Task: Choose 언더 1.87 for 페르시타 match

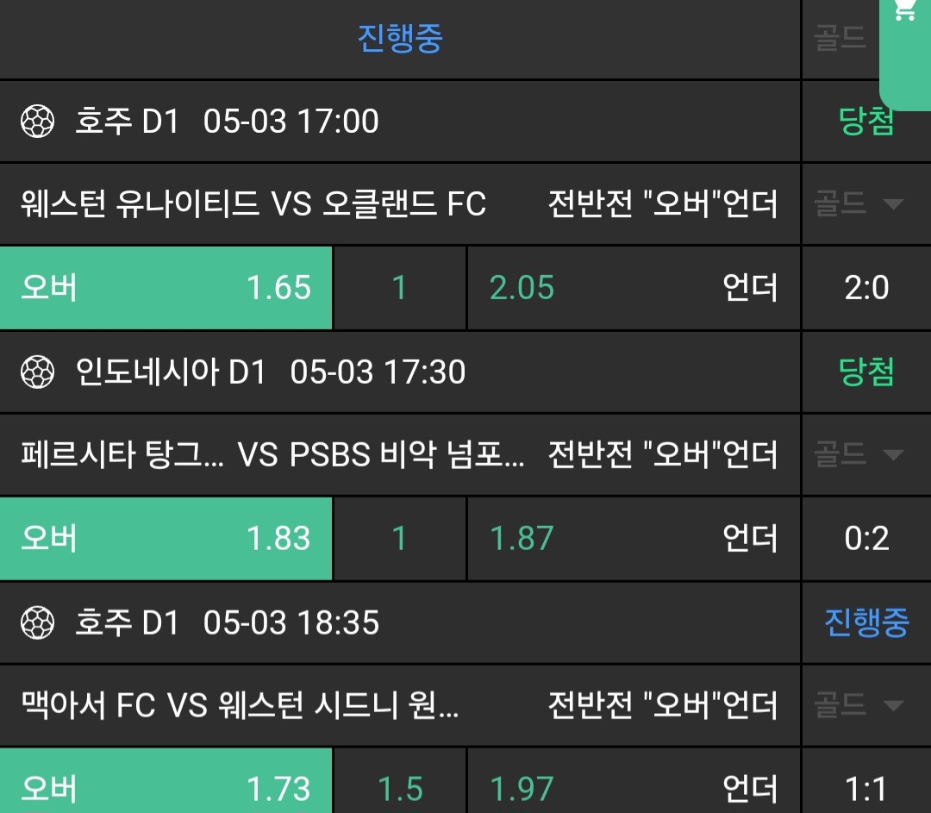Action: point(634,539)
